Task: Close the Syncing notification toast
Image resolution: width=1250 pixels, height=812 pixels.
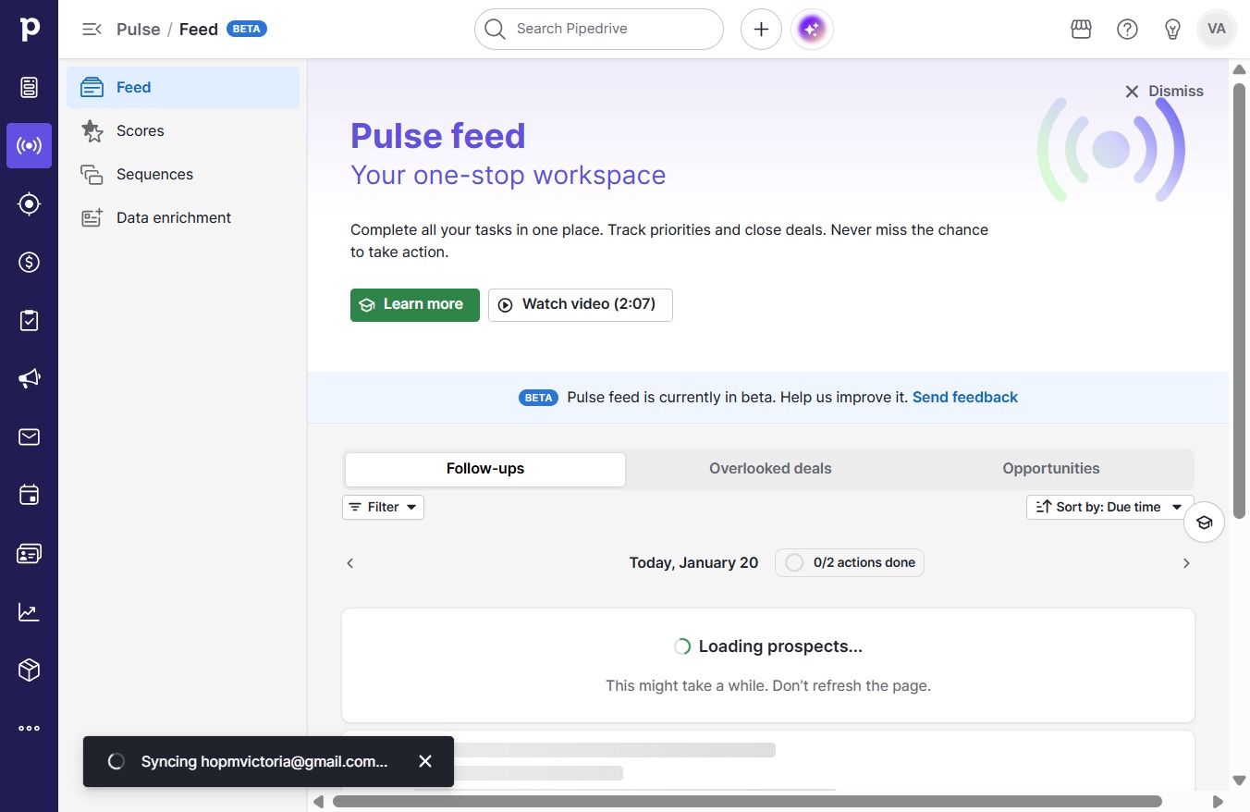Action: [425, 761]
